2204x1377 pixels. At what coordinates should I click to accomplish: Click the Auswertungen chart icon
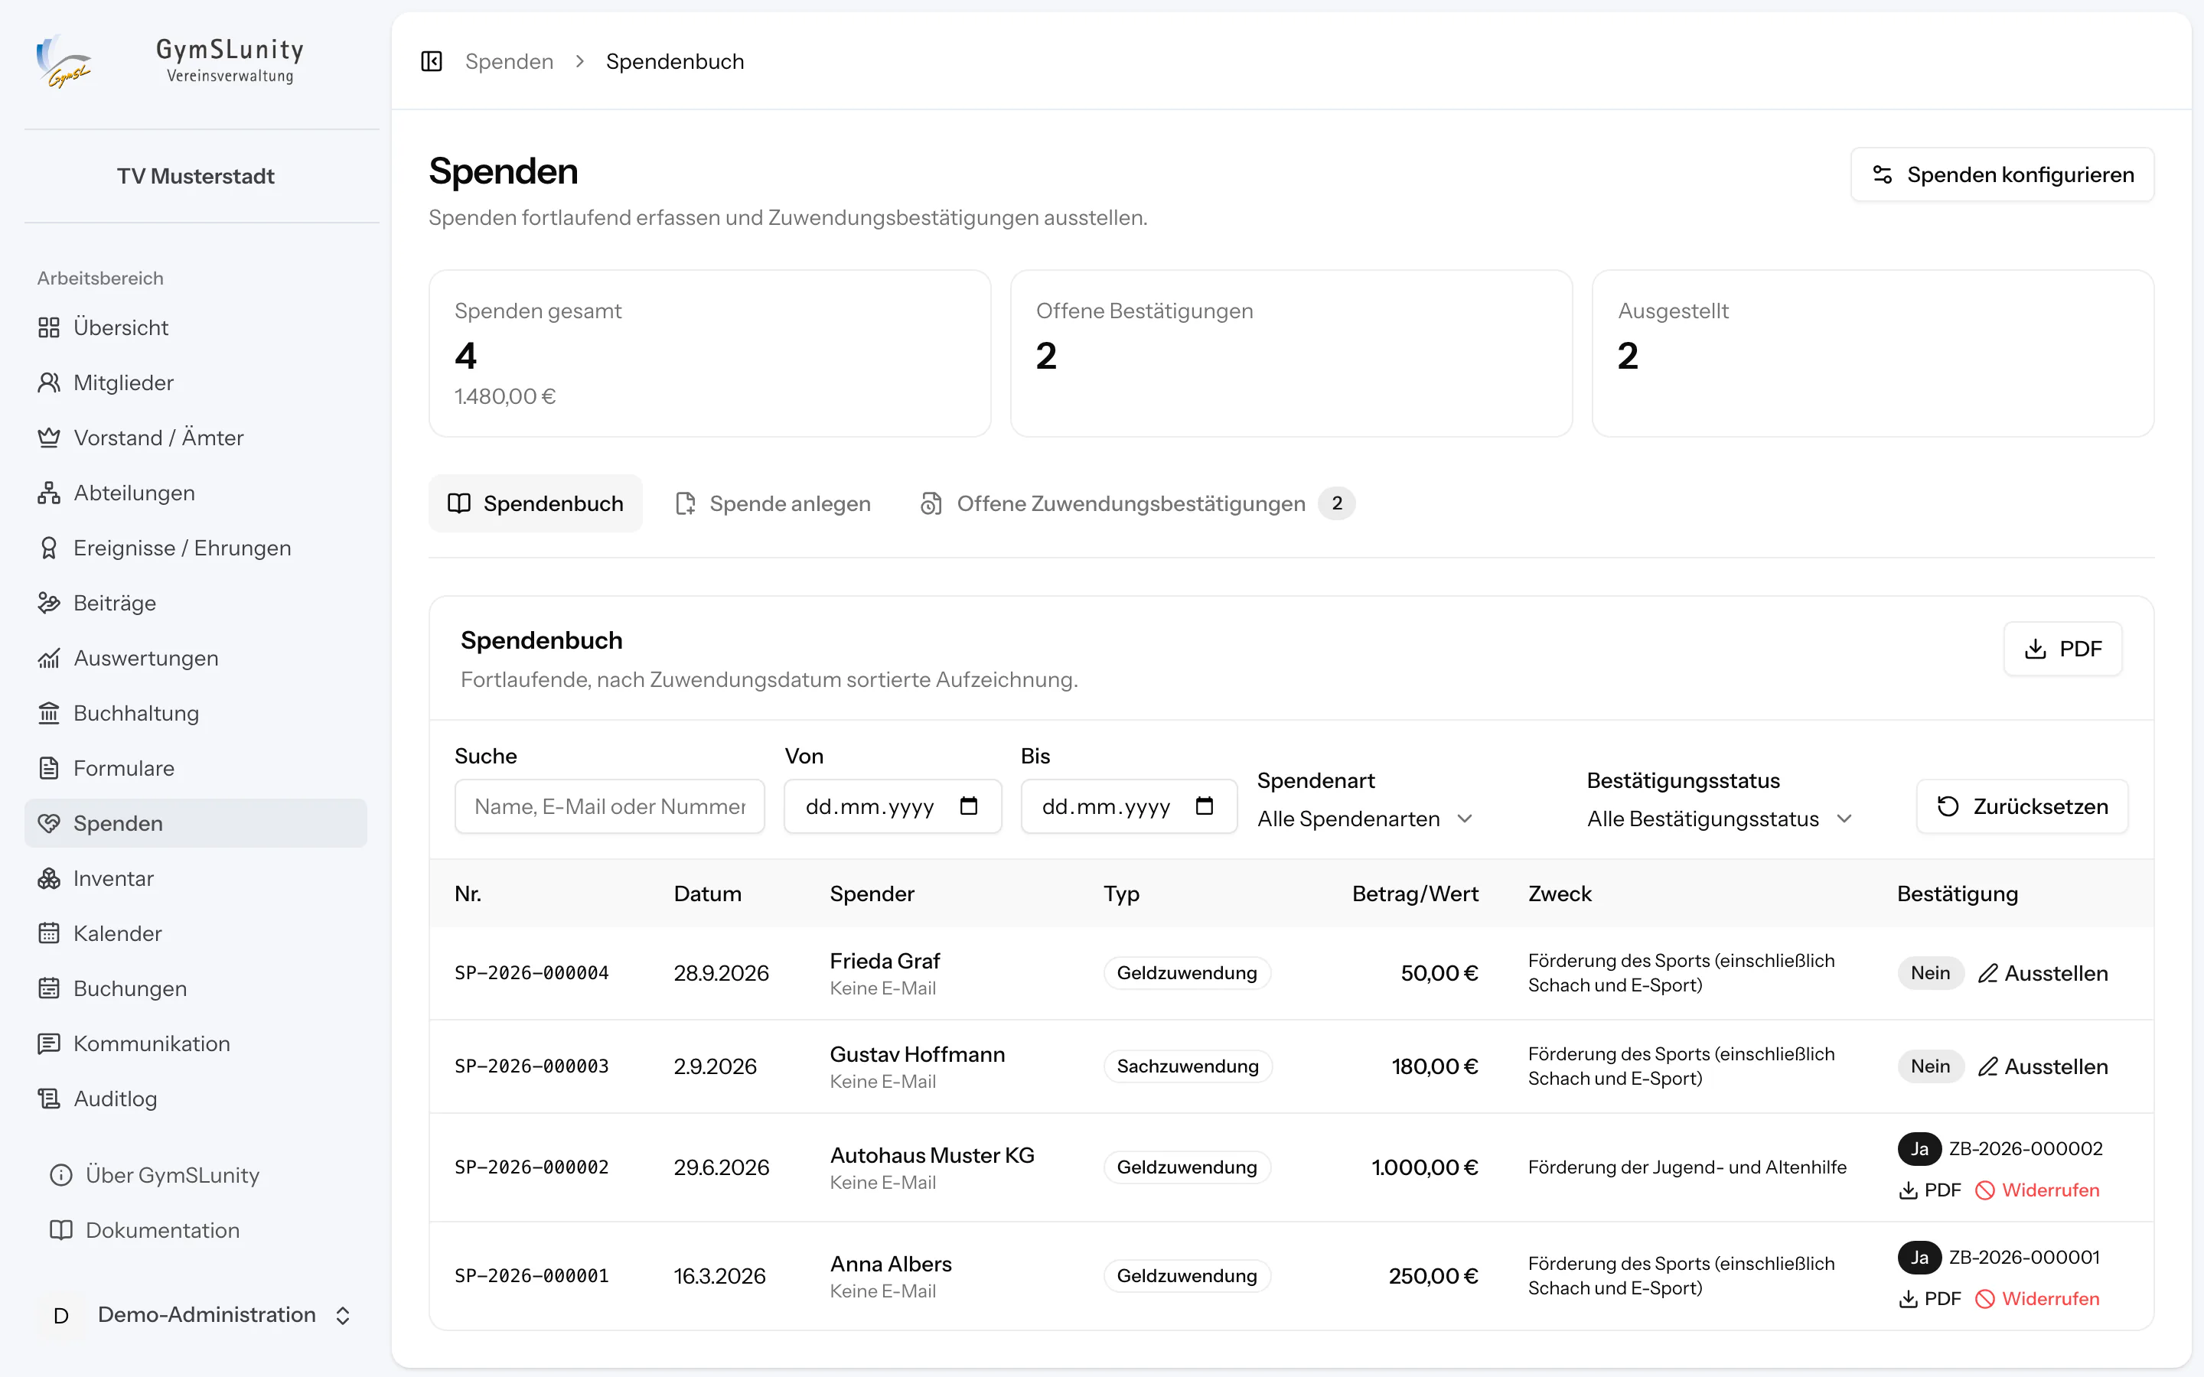click(49, 658)
